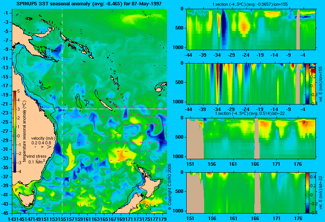Click the "© Copyright CSIRO 2006" notice
Viewport: 325px width, 222px height.
point(169,187)
